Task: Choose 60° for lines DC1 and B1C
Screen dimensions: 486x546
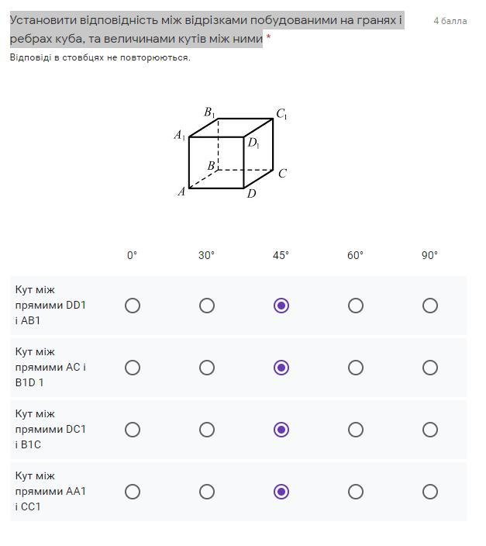Action: (356, 430)
